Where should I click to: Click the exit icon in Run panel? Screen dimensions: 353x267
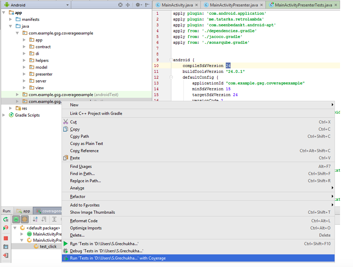[x=6, y=255]
